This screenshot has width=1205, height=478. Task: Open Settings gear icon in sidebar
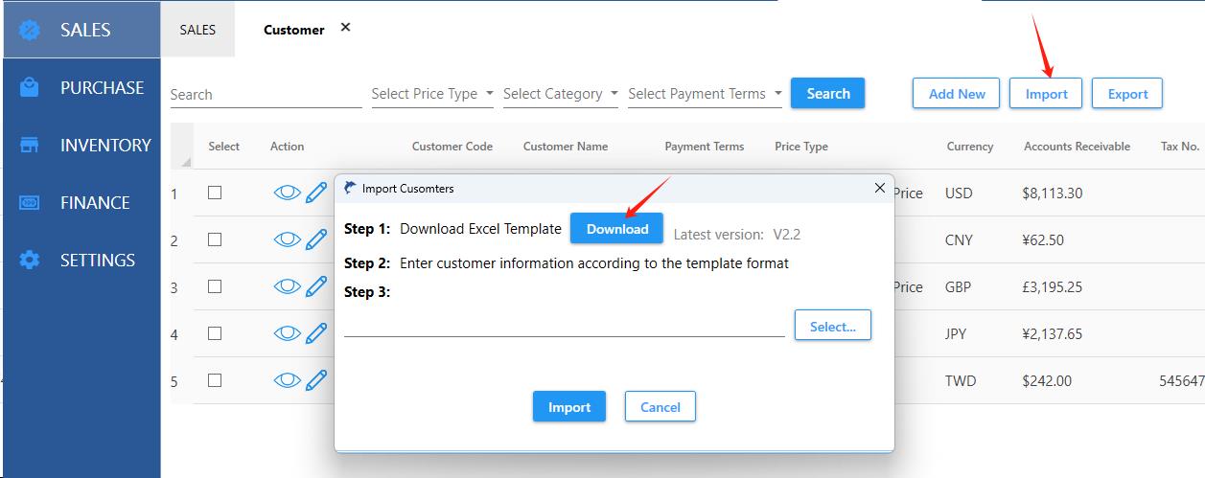coord(30,260)
